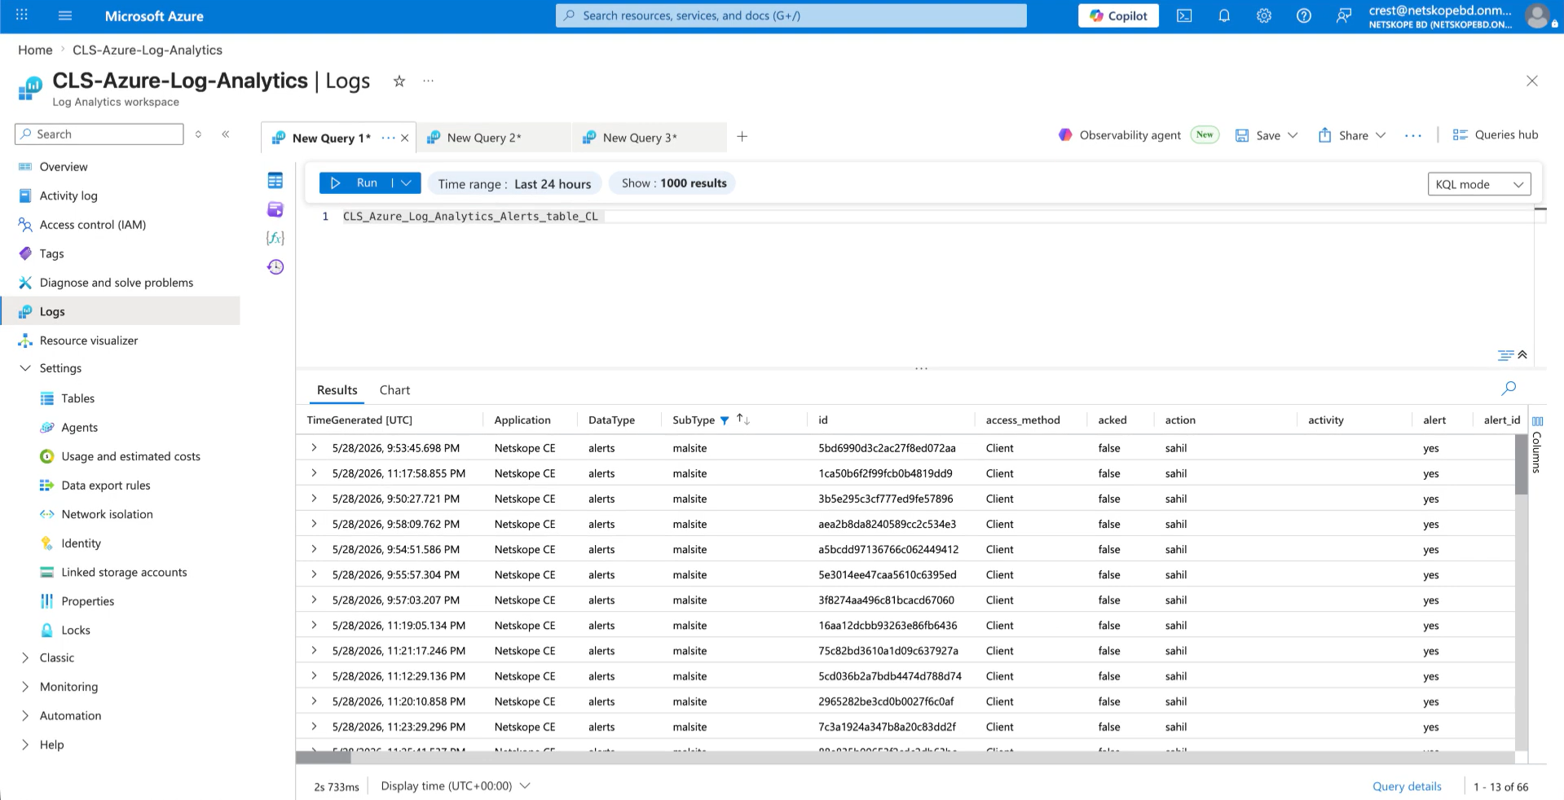
Task: Open the Azure portal waffle menu icon
Action: point(22,15)
